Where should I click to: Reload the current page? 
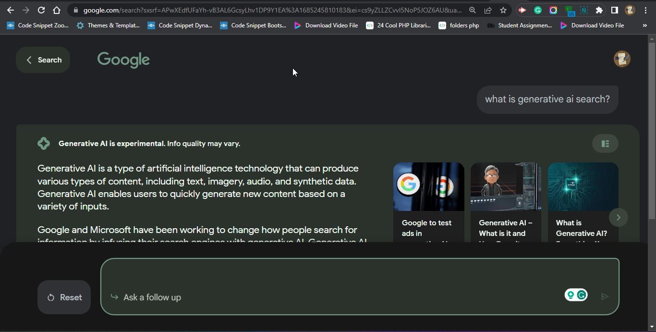tap(41, 10)
